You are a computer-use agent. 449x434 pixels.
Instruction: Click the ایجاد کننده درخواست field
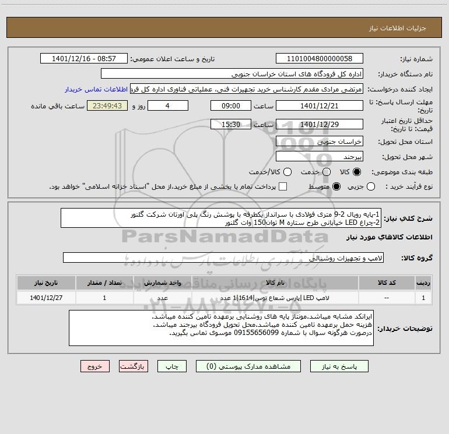coord(247,89)
